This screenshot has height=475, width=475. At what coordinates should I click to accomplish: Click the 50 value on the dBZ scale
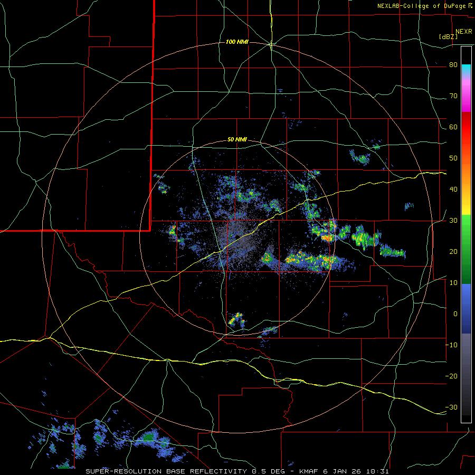click(453, 158)
